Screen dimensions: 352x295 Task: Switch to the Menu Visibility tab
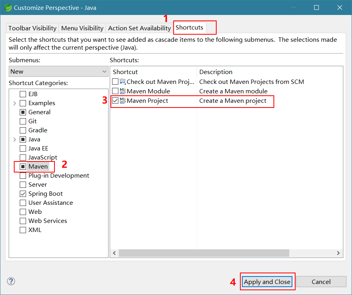click(82, 28)
